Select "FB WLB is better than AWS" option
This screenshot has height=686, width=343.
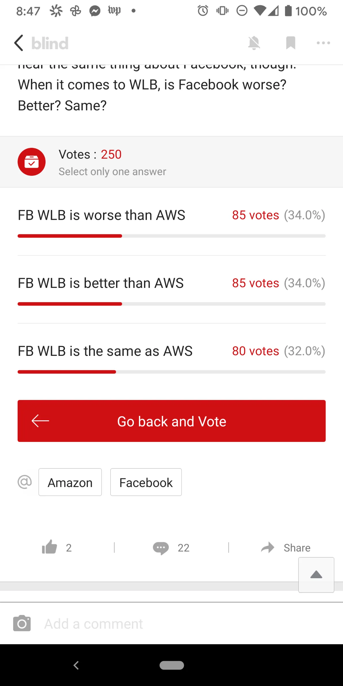pos(101,283)
